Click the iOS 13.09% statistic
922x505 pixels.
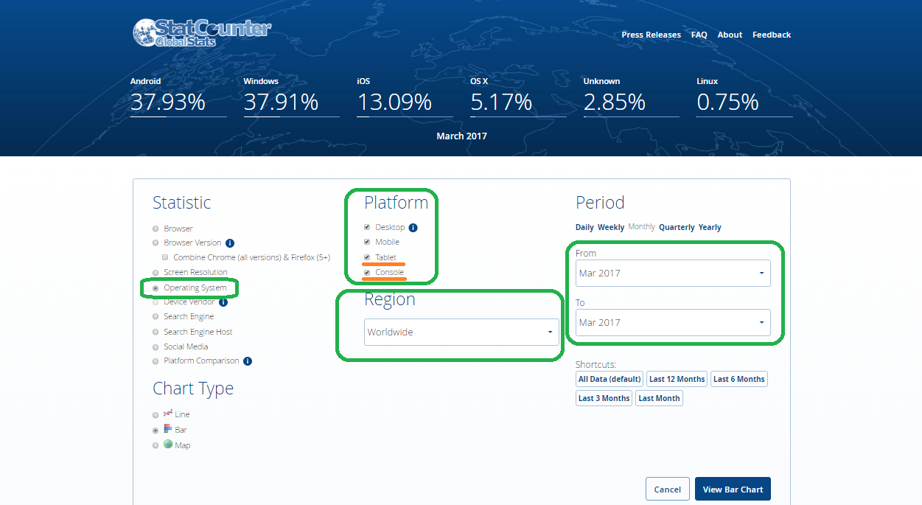pyautogui.click(x=405, y=96)
